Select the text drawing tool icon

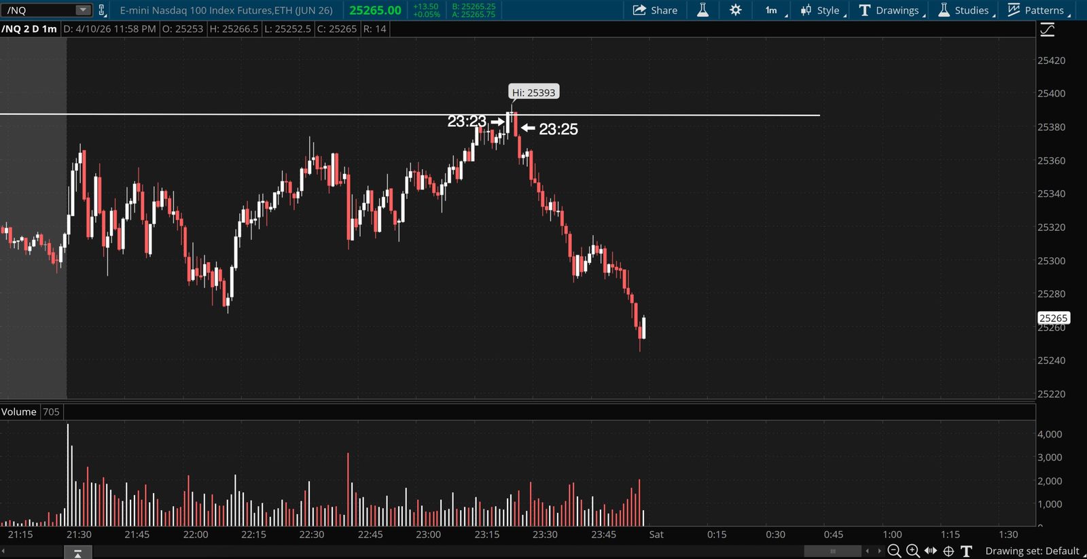point(966,551)
